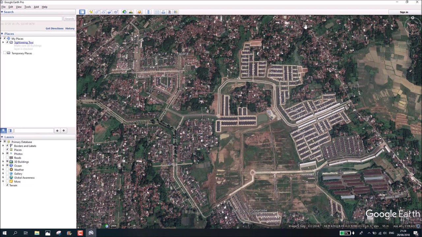
Task: Toggle the sidebar visibility icon
Action: 82,12
